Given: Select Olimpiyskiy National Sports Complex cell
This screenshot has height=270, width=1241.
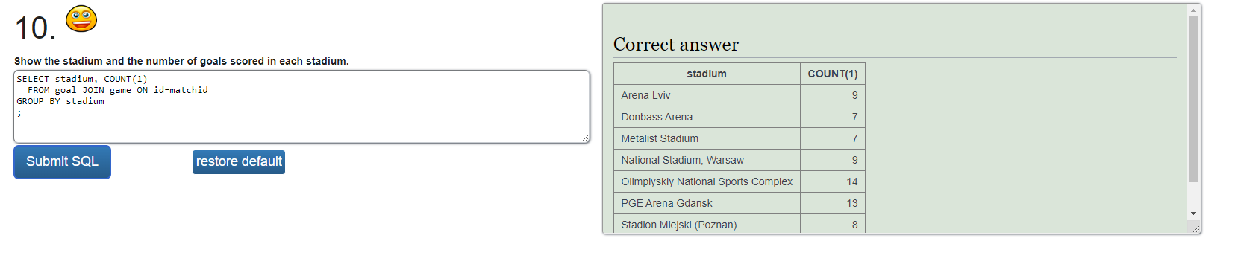Looking at the screenshot, I should pyautogui.click(x=707, y=181).
